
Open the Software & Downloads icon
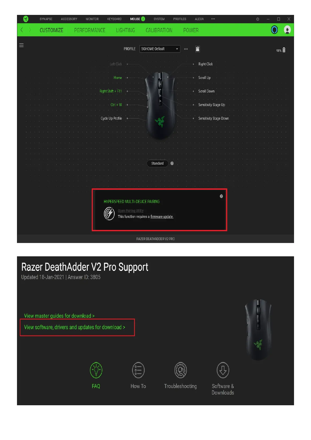point(223,370)
